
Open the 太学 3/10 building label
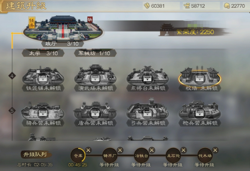coord(43,53)
